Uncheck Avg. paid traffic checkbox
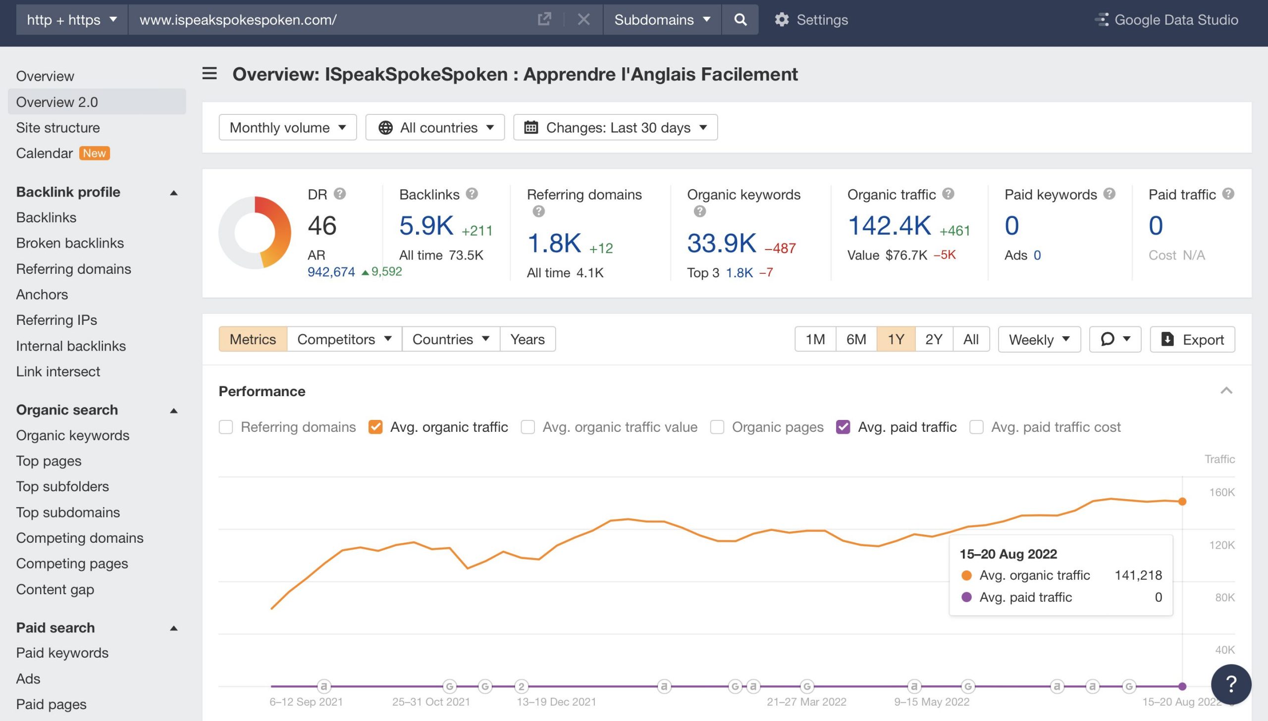This screenshot has width=1268, height=721. click(x=843, y=427)
